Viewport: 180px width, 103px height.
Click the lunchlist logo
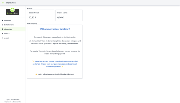(x=13, y=11)
